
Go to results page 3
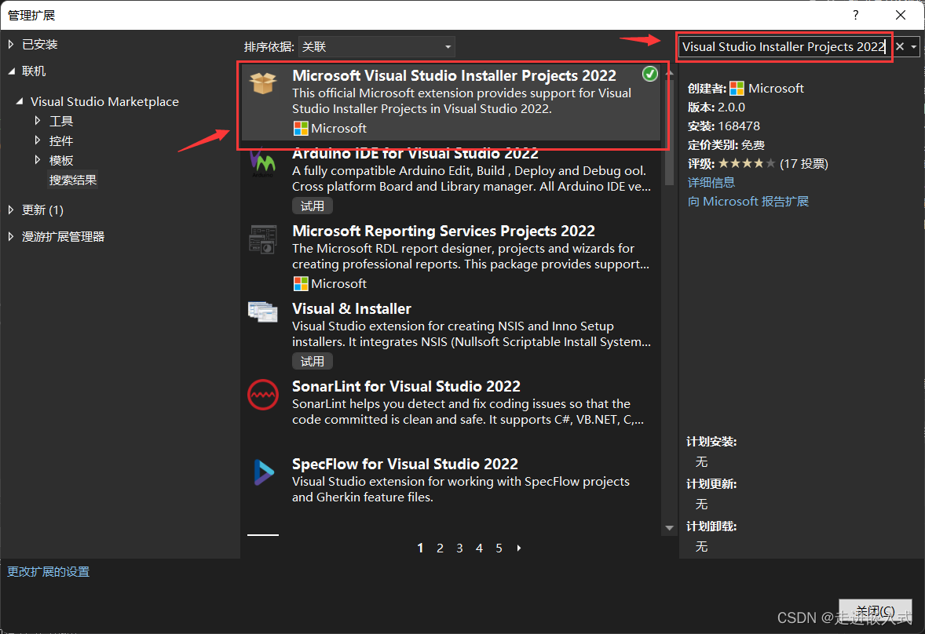[459, 548]
